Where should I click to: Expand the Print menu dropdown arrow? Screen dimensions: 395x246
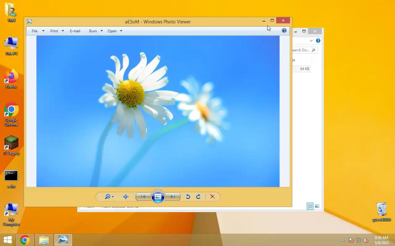tap(63, 31)
